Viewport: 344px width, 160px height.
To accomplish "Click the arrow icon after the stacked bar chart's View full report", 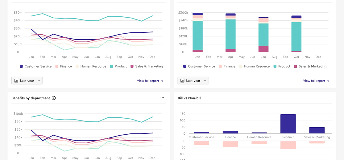I will [328, 81].
